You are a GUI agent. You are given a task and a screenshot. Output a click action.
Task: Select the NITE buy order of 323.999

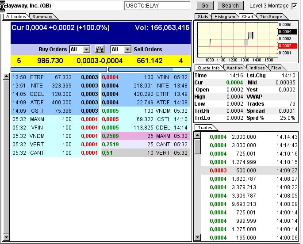[55, 86]
